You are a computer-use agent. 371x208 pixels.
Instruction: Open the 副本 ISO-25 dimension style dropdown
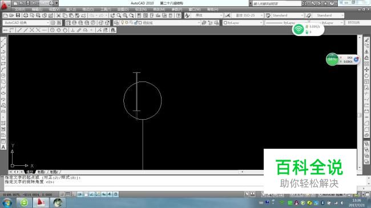247,15
